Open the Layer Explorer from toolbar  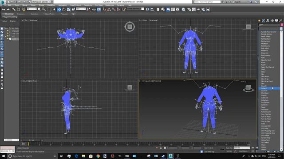tap(163, 9)
